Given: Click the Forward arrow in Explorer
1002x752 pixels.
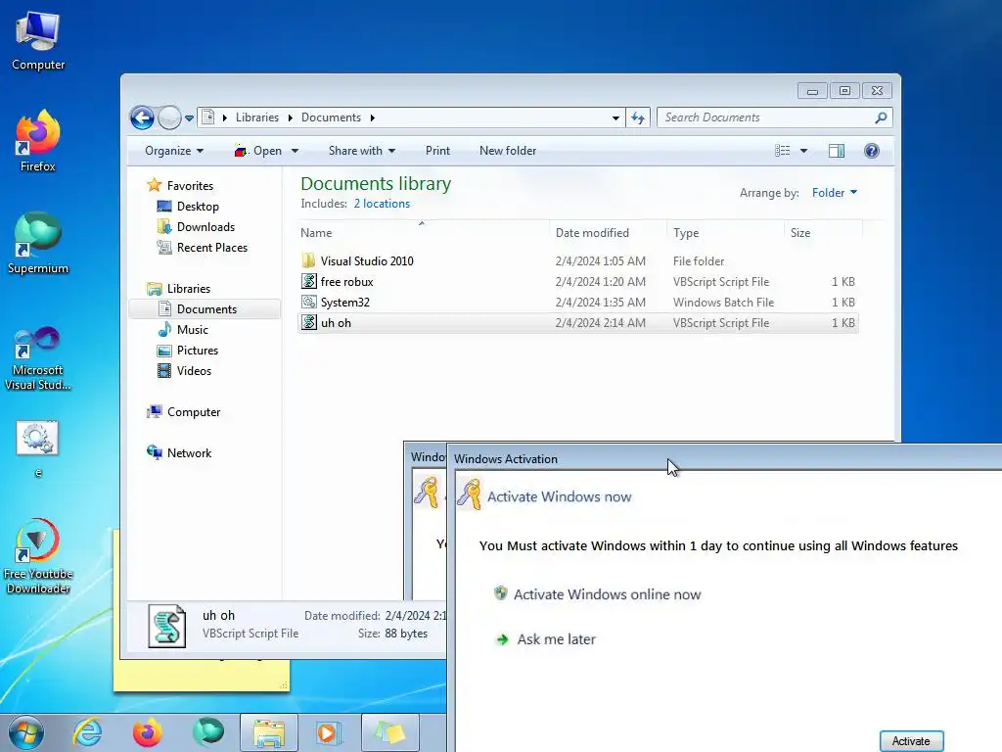Looking at the screenshot, I should 169,117.
